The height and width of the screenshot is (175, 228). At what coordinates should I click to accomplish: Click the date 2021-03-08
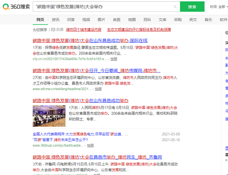171,134
